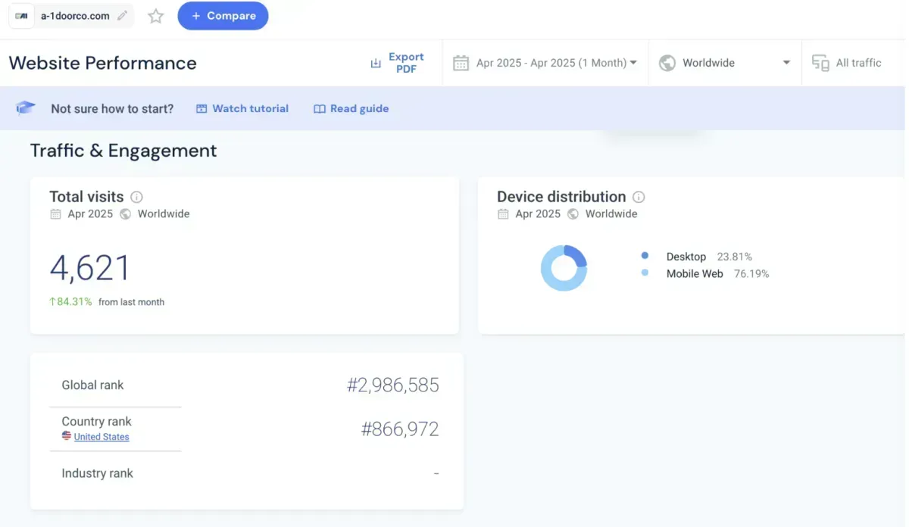Click the globe icon in country filter
The width and height of the screenshot is (909, 527).
[x=667, y=63]
